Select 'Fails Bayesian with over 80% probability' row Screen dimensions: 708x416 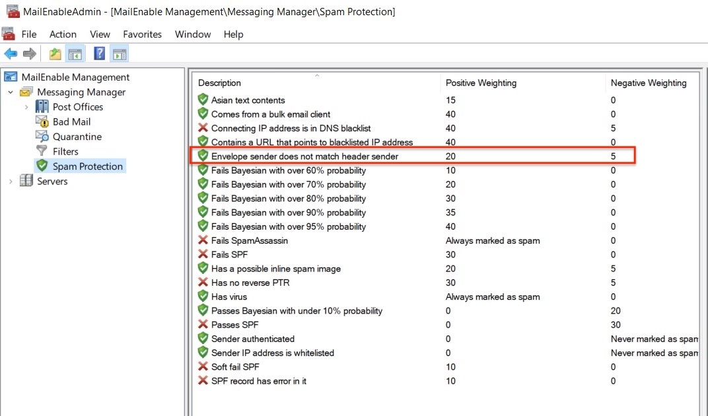(x=447, y=198)
